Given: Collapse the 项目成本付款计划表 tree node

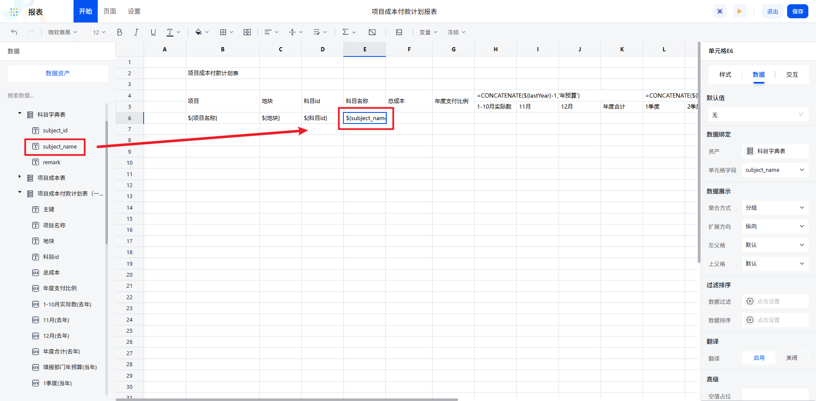Looking at the screenshot, I should [x=20, y=192].
